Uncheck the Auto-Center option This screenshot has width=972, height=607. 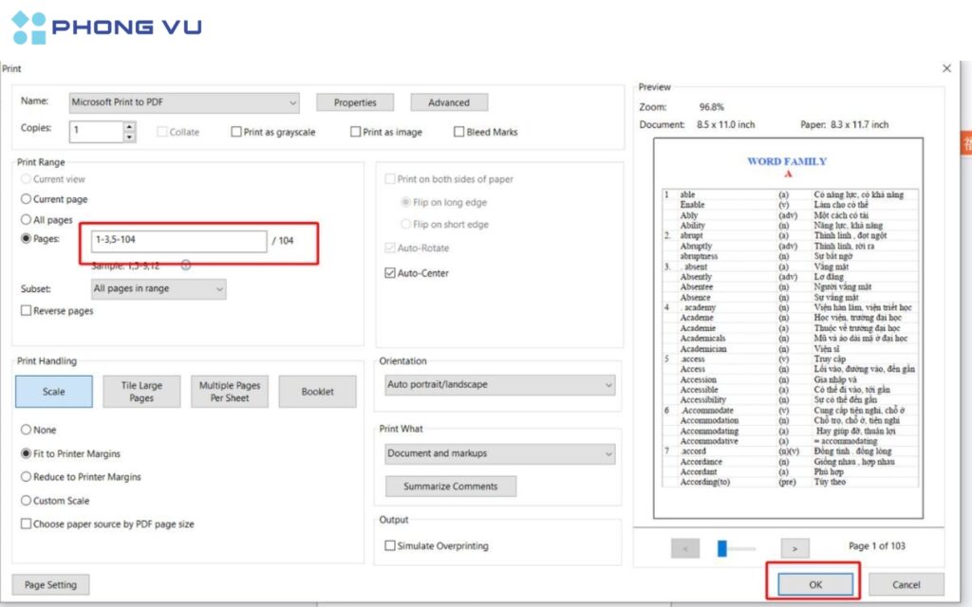tap(391, 272)
